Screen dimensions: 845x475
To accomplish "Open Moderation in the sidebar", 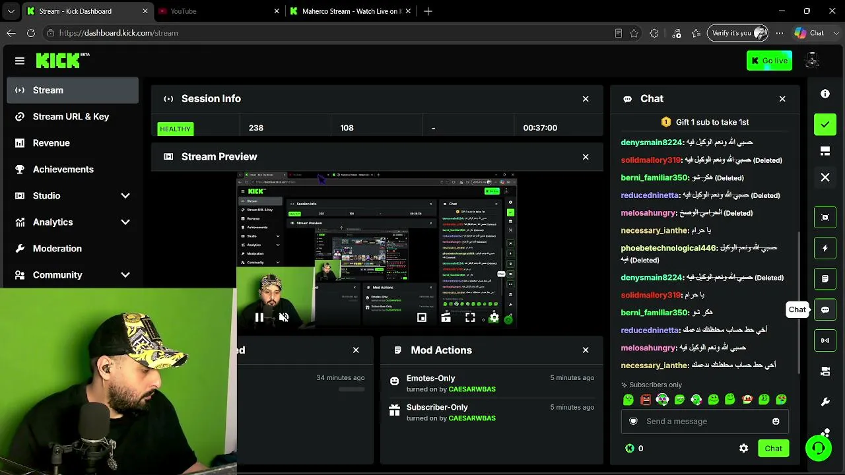I will [73, 249].
